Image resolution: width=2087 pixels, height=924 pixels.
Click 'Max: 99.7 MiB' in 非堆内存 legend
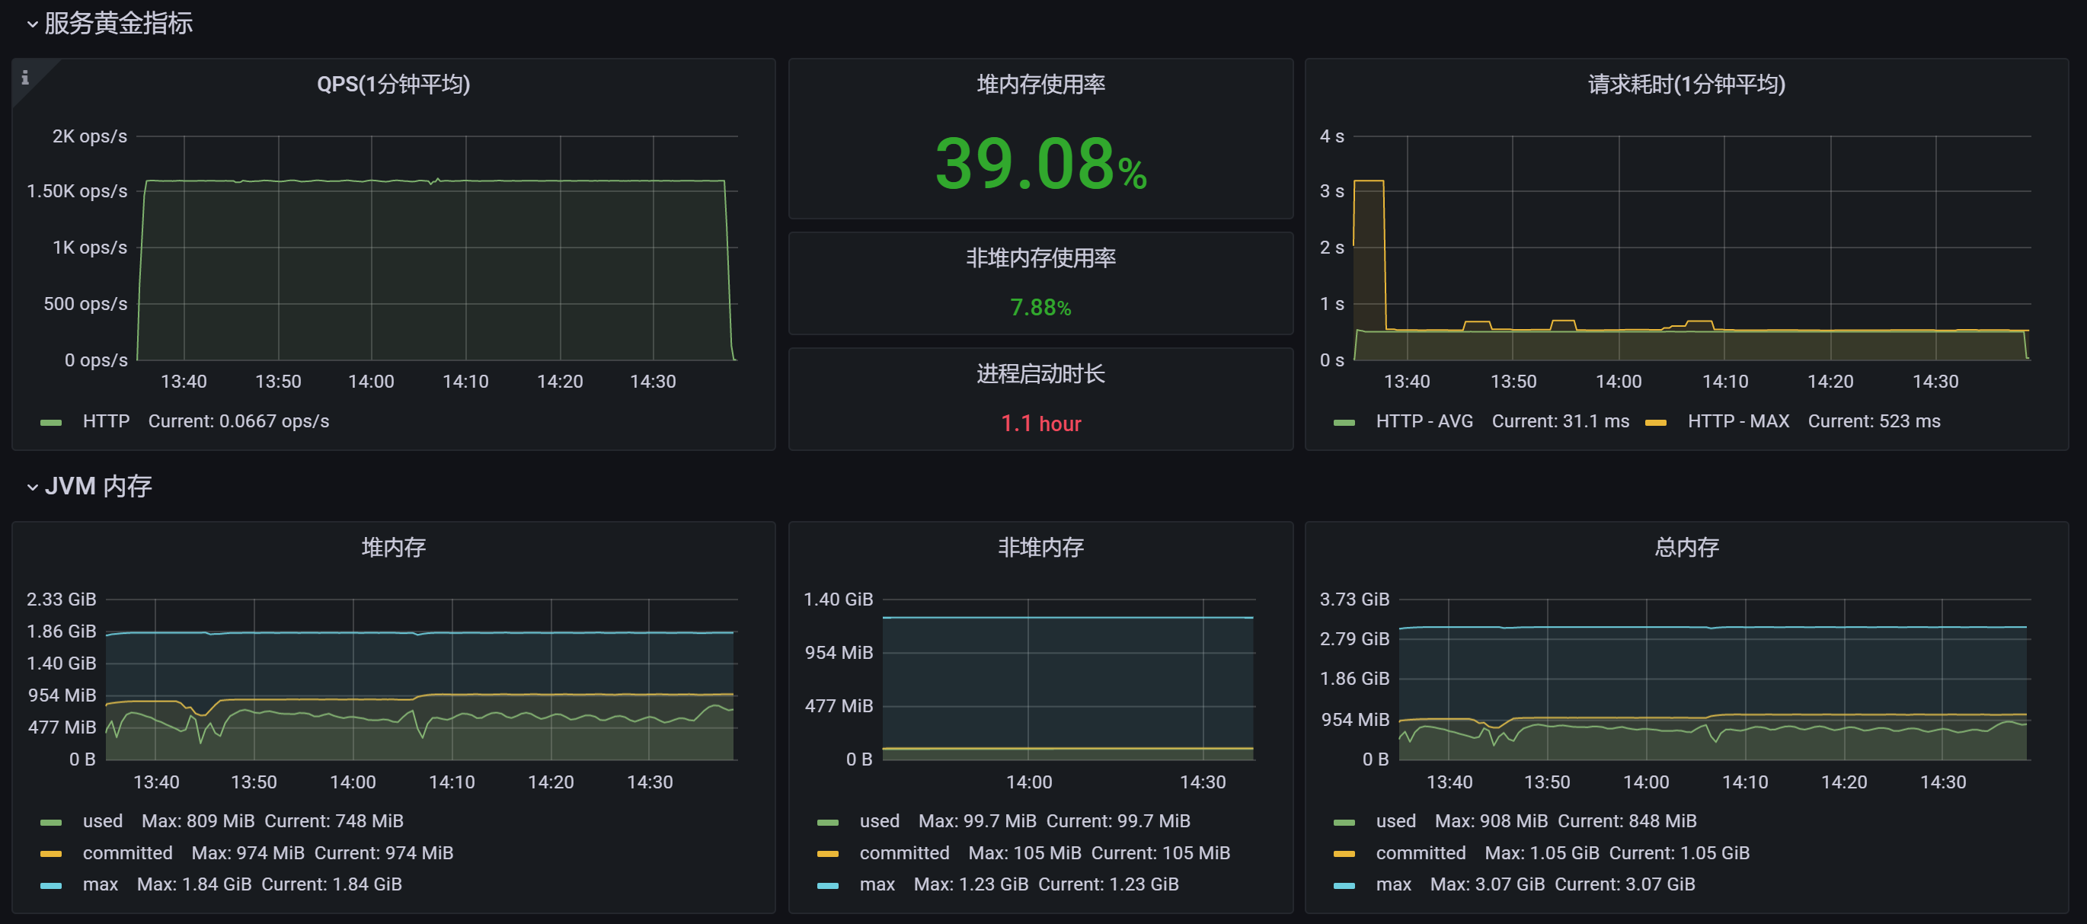click(977, 820)
